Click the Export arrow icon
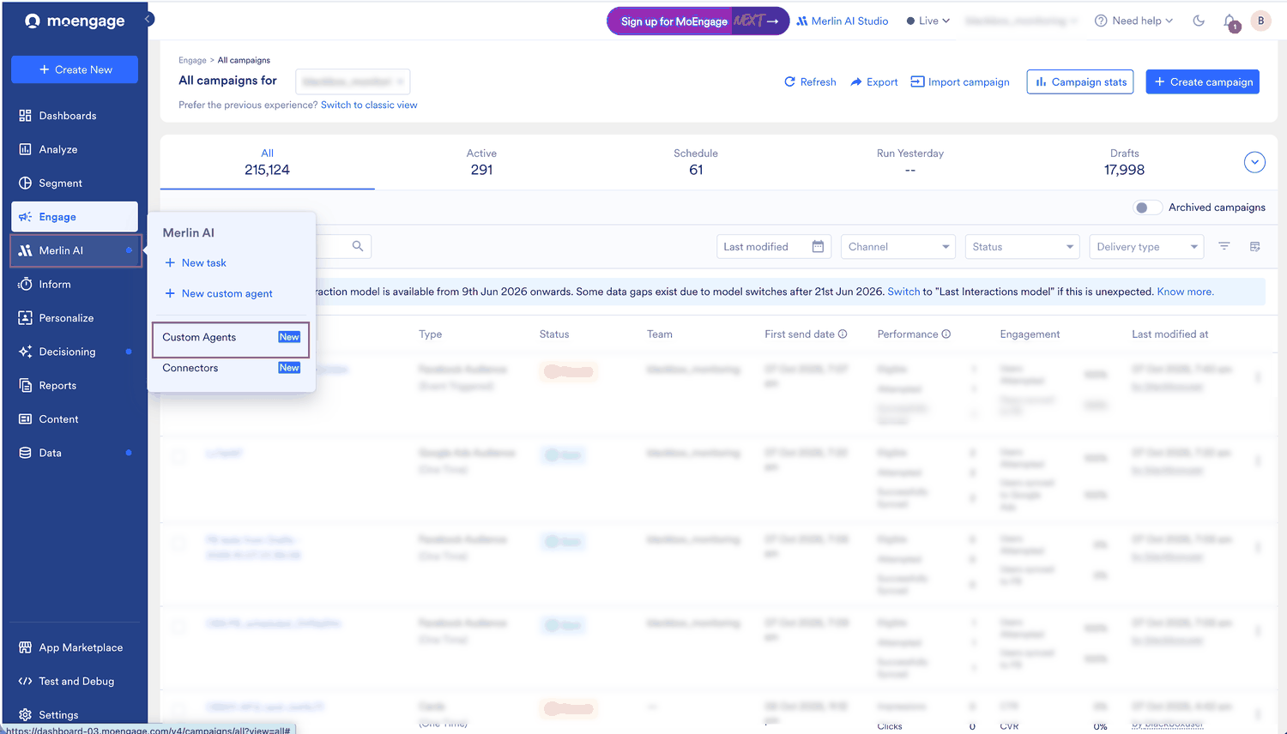 855,81
